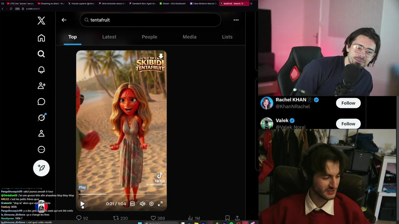
Task: Select the Top search tab
Action: [x=72, y=37]
